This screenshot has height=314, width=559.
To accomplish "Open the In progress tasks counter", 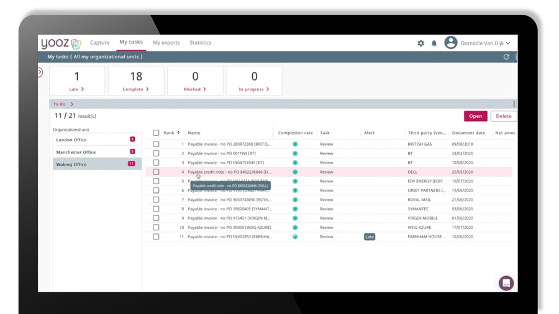I will [254, 81].
